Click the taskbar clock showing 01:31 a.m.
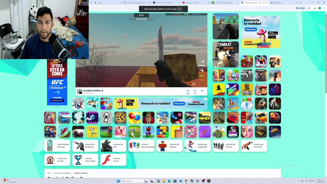Screen dimensions: 327x184 (321, 181)
